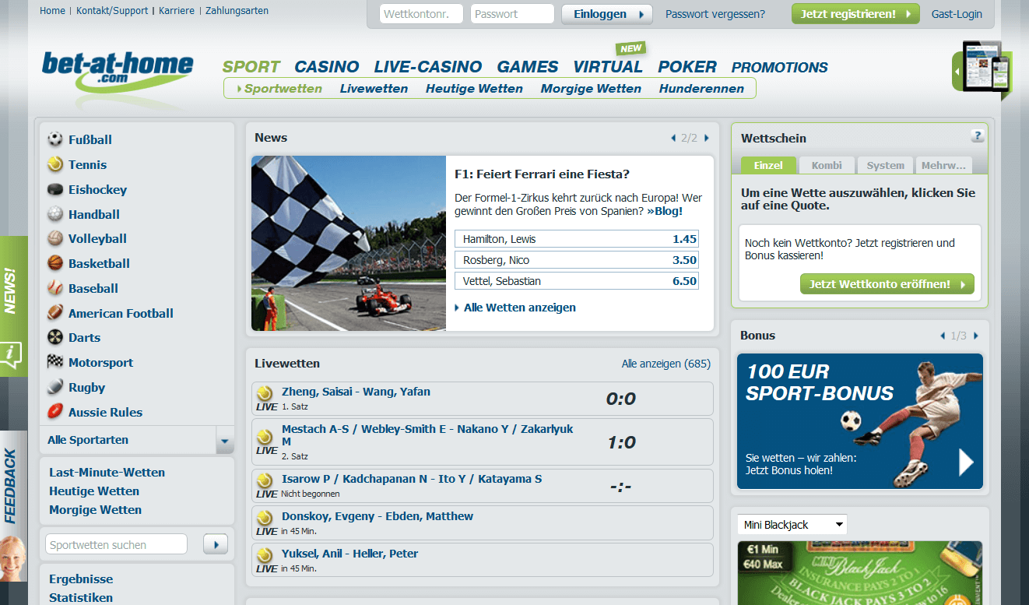1029x605 pixels.
Task: Go to next News slide arrow
Action: click(707, 138)
